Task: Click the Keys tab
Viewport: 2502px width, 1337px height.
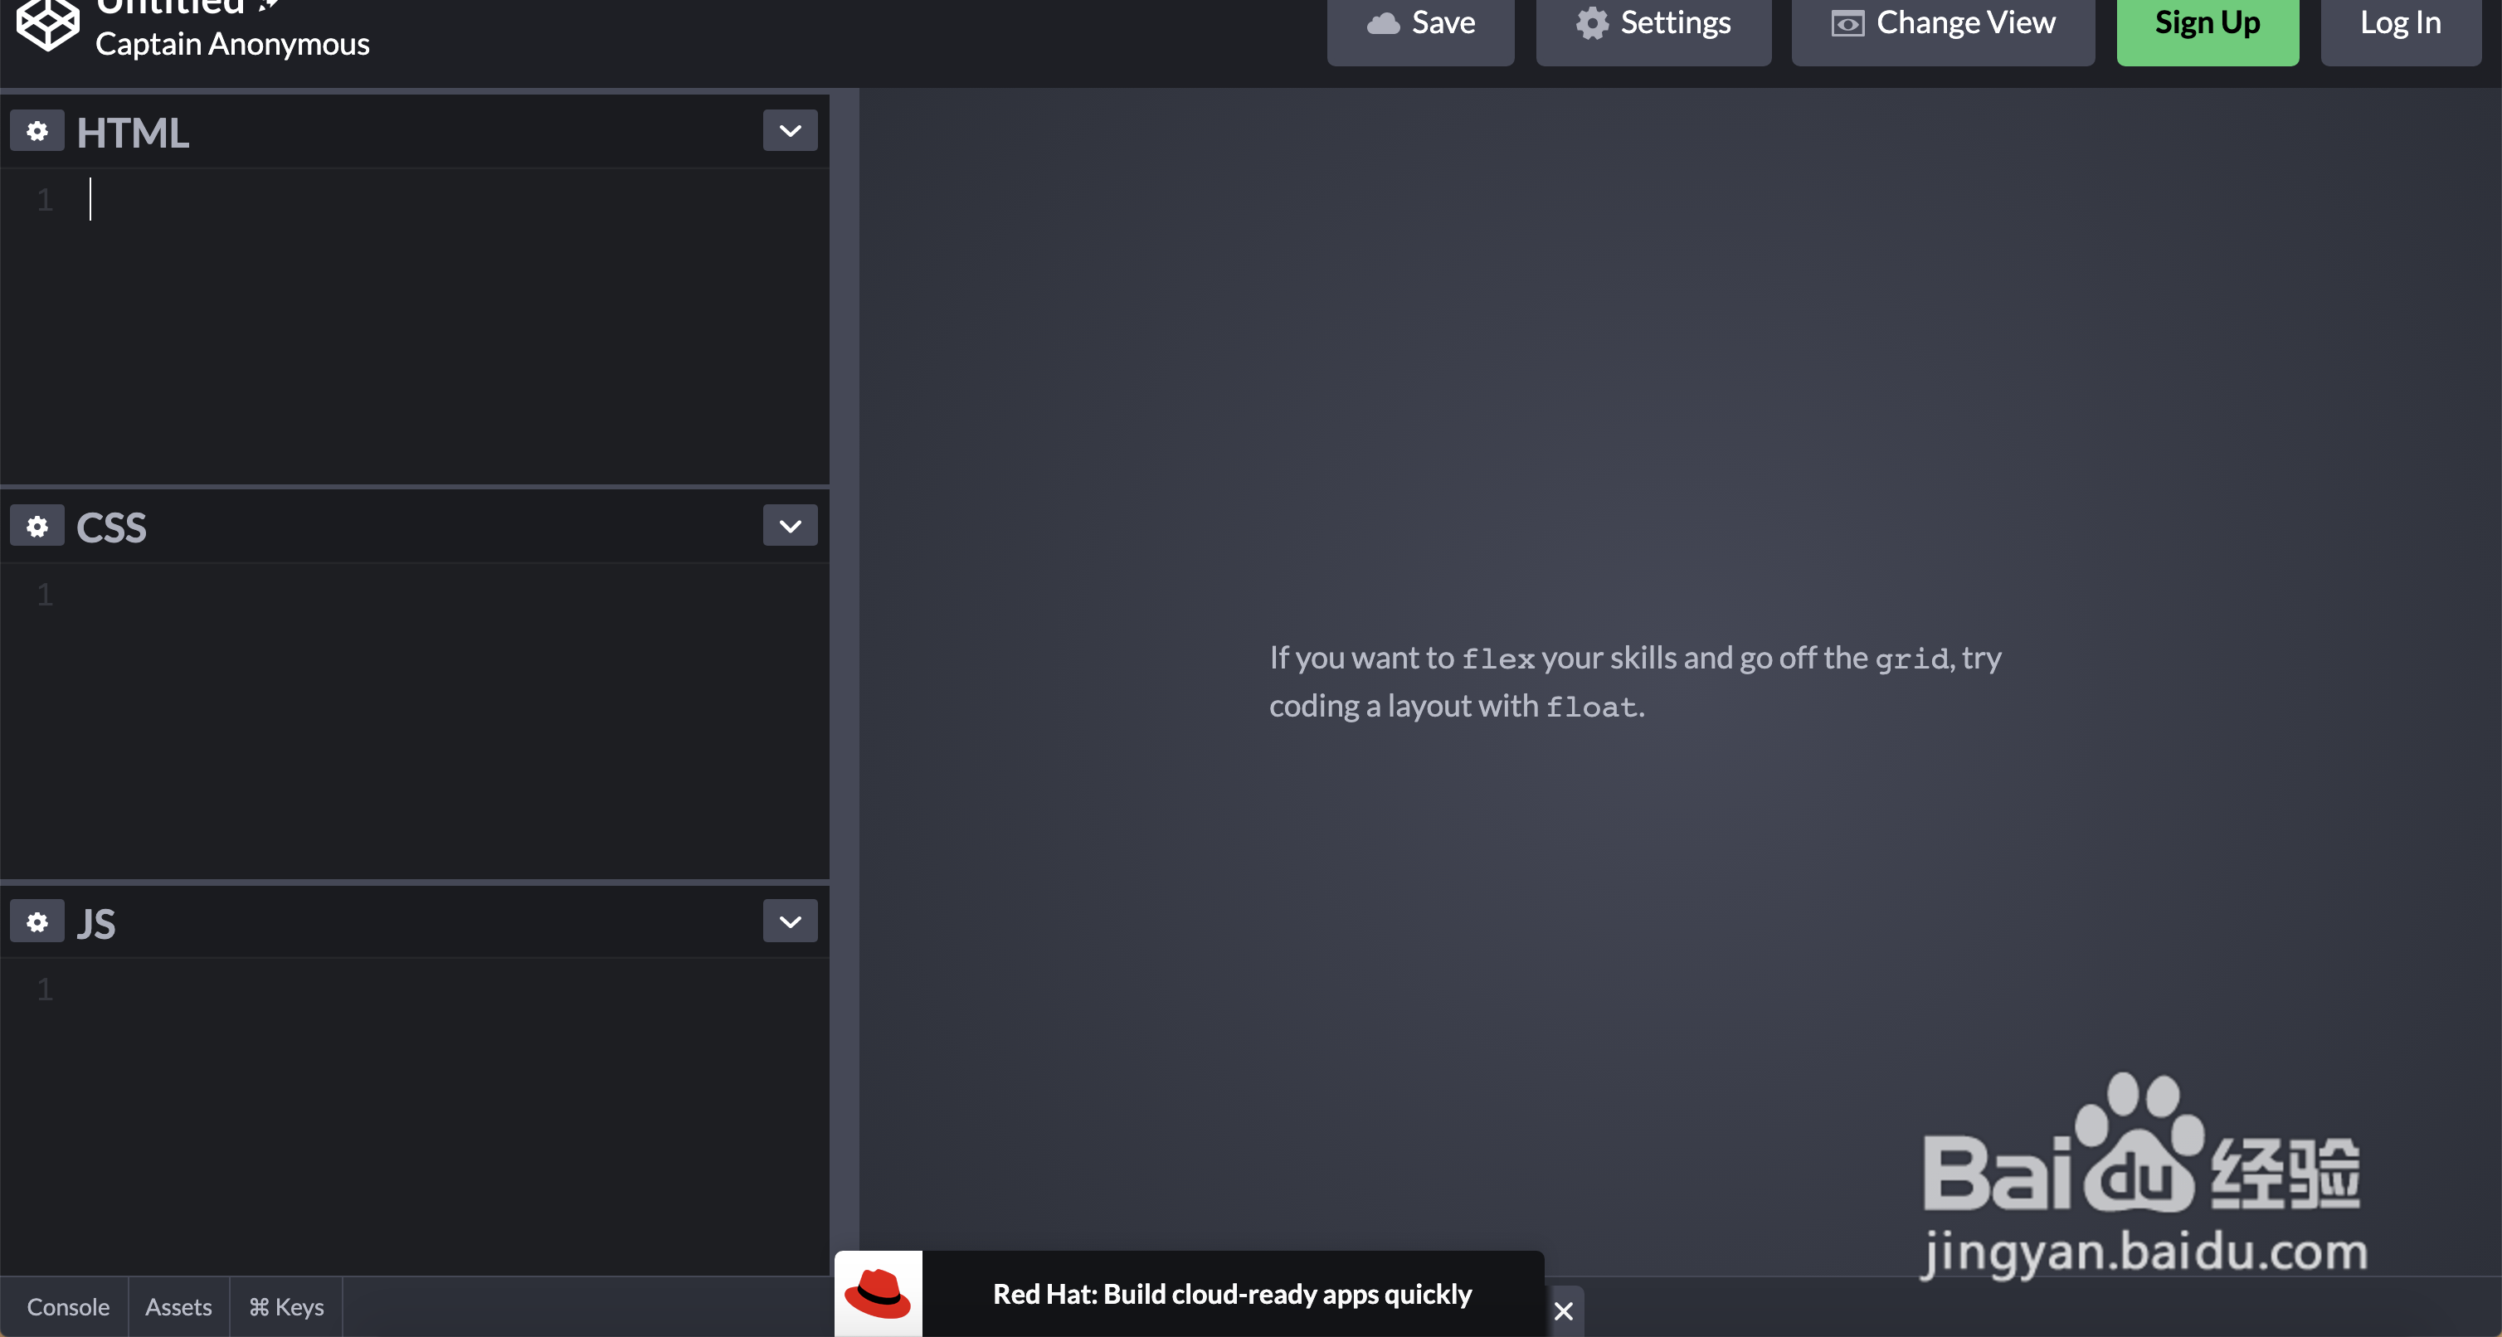Action: (286, 1307)
